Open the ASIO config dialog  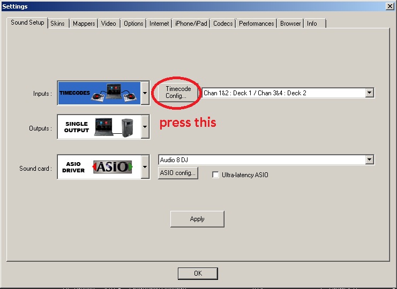(x=178, y=173)
